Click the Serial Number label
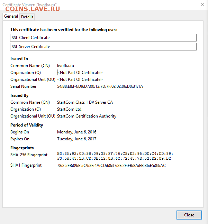The width and height of the screenshot is (208, 224). 23,86
